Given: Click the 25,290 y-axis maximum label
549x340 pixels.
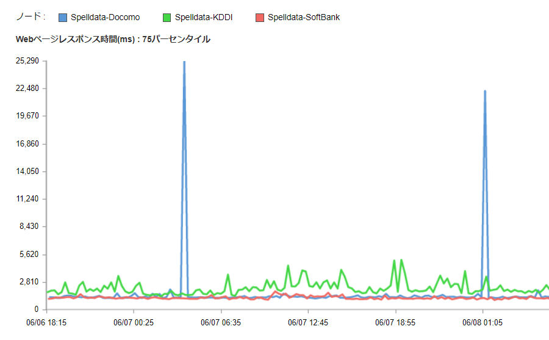Looking at the screenshot, I should click(x=27, y=61).
